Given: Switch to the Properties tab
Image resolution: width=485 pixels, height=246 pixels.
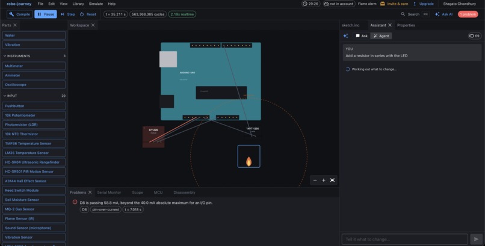Looking at the screenshot, I should [406, 25].
